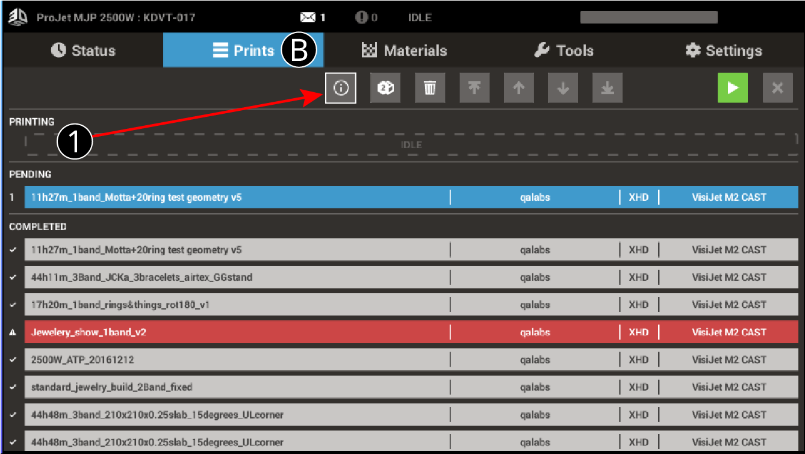Move the selected job up one position

pyautogui.click(x=518, y=87)
